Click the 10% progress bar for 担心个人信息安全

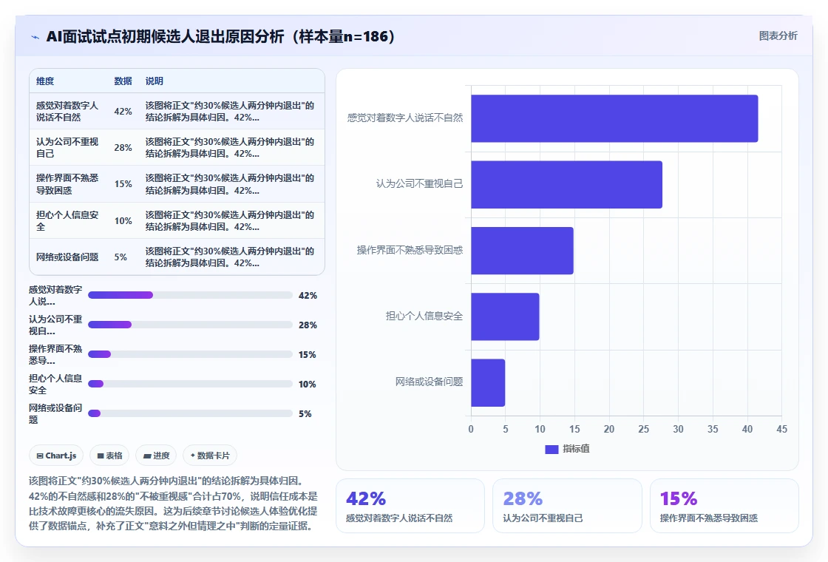point(190,384)
